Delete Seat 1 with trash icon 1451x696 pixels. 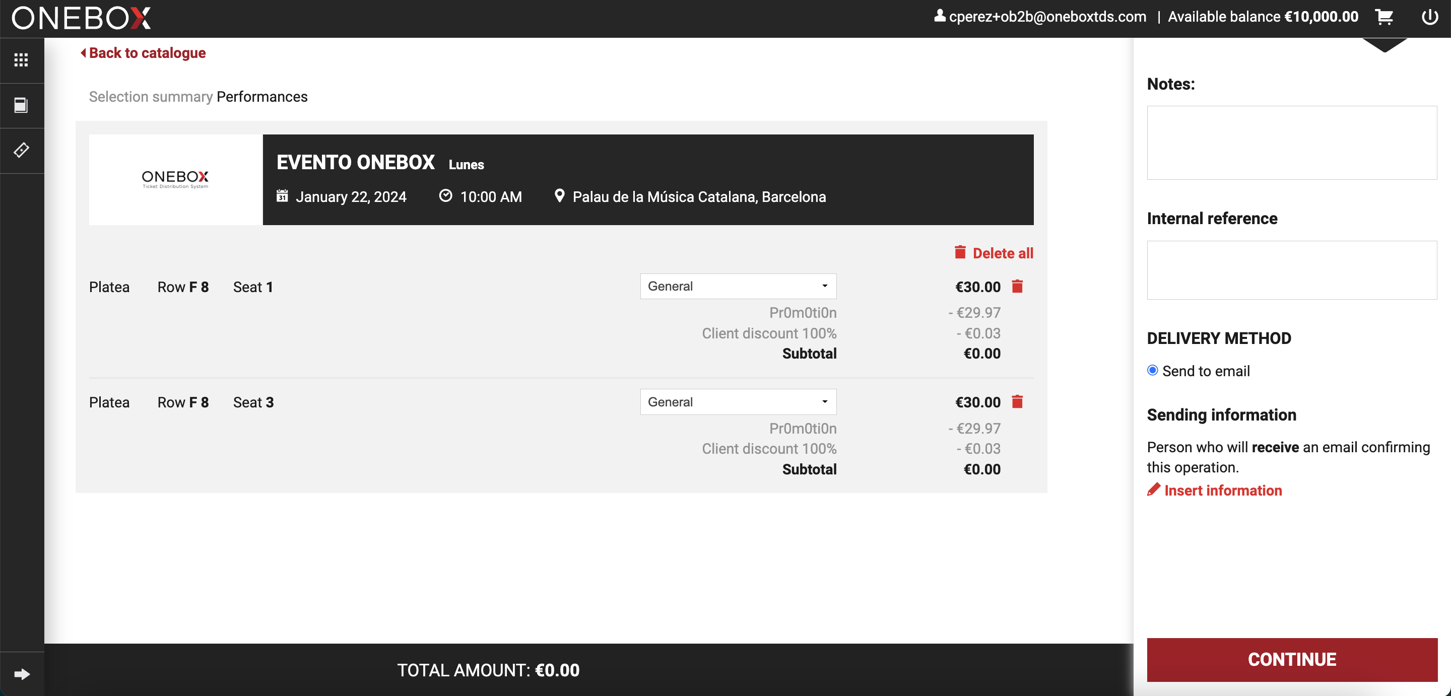point(1017,286)
